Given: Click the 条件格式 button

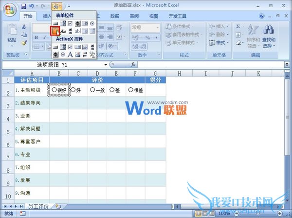Looking at the screenshot, I should (180, 26).
